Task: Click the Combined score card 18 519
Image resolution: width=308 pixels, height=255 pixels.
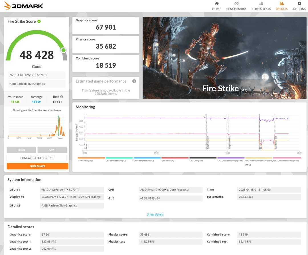Action: [106, 64]
